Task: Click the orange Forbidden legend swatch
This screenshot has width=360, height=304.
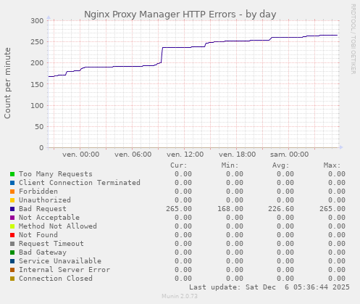Action: 12,192
